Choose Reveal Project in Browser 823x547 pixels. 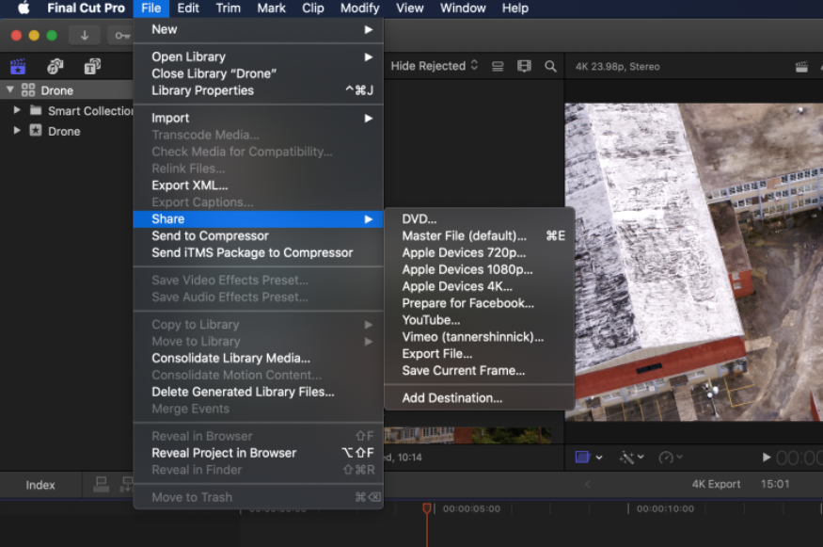click(x=259, y=453)
